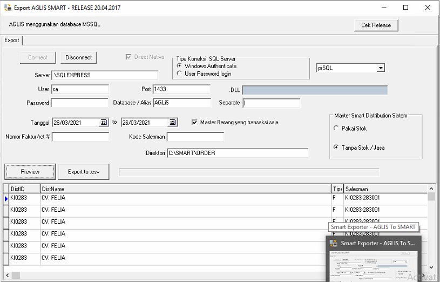Click the export progress bar
Screen dimensions: 440x282
(249, 172)
